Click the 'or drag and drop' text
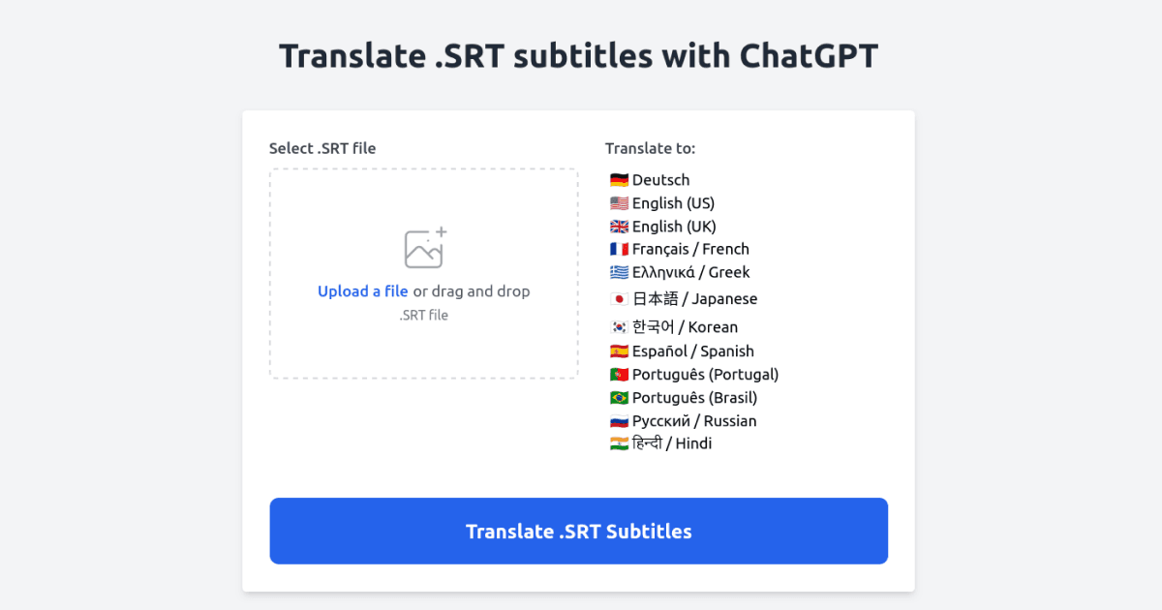1162x610 pixels. pyautogui.click(x=472, y=291)
